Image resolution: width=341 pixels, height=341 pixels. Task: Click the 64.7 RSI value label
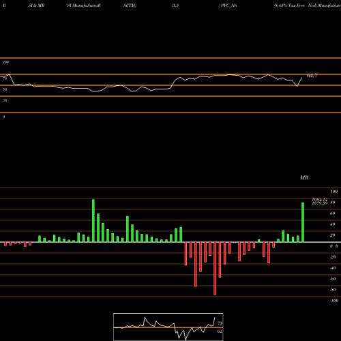pyautogui.click(x=312, y=76)
